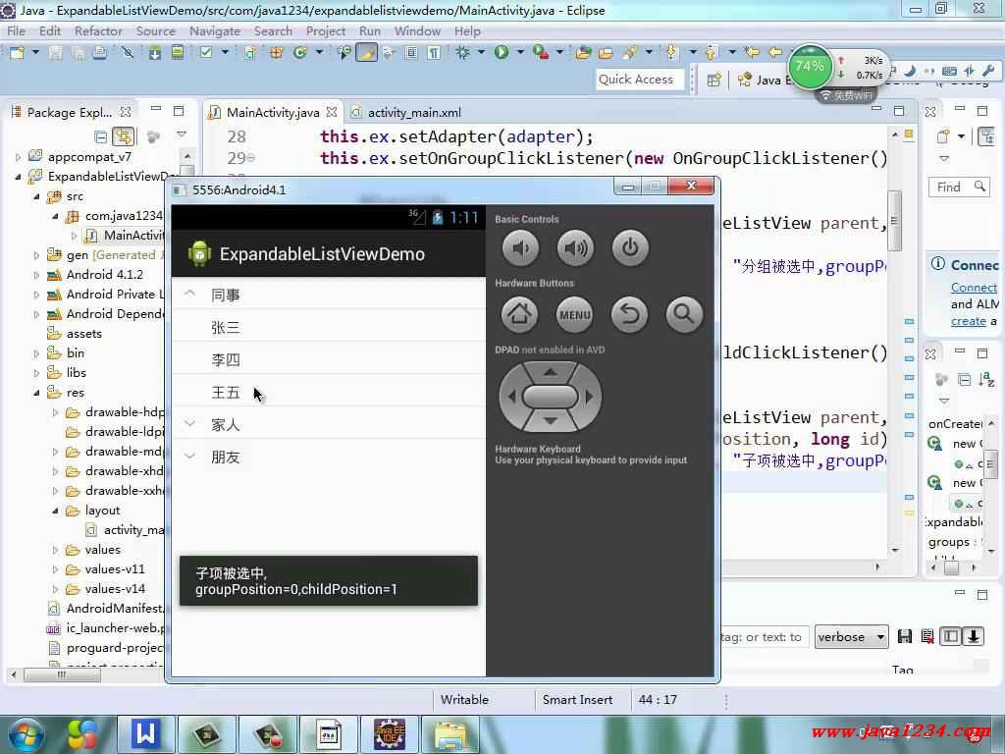Image resolution: width=1005 pixels, height=754 pixels.
Task: Click the DPAD center button in emulator
Action: 550,397
